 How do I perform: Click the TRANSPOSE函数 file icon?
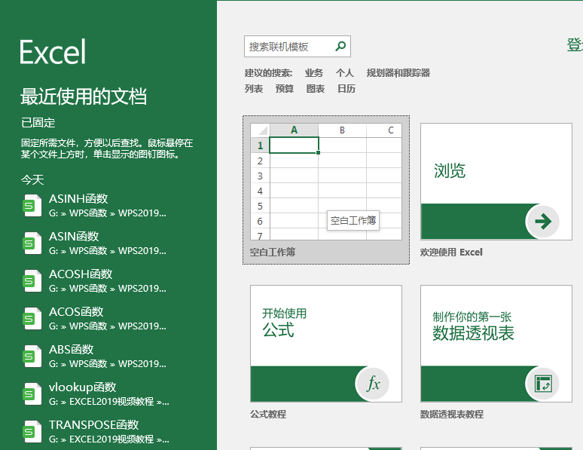pos(32,431)
